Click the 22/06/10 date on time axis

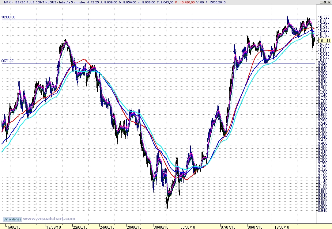[x=79, y=227]
